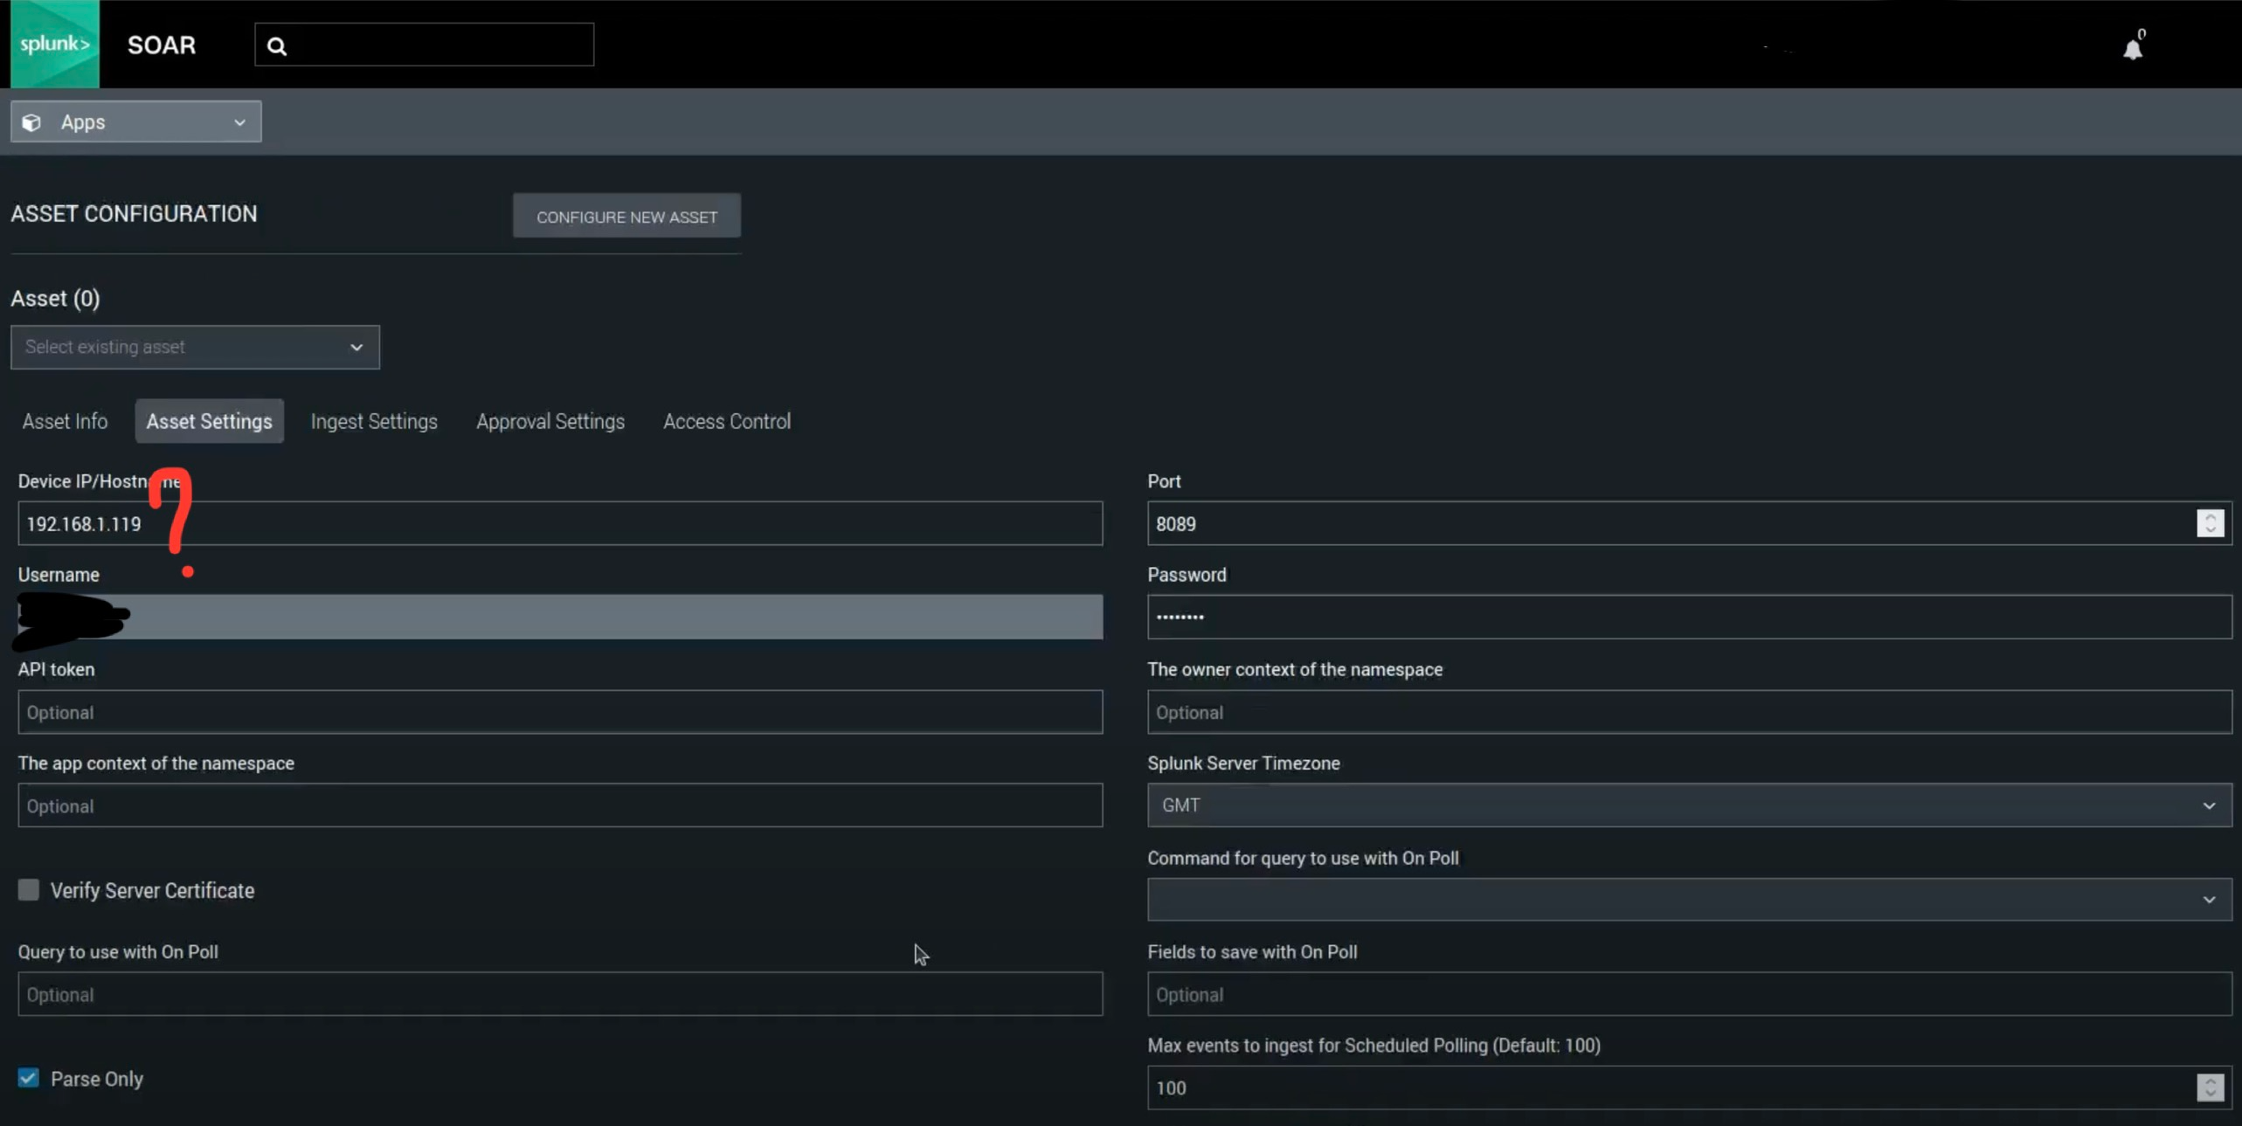Click the Port field stepper arrows
Image resolution: width=2242 pixels, height=1126 pixels.
point(2210,523)
